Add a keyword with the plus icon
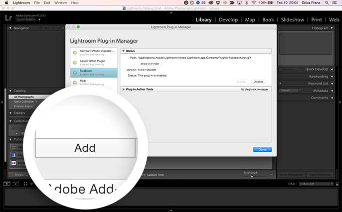342x212 pixels. pos(281,84)
